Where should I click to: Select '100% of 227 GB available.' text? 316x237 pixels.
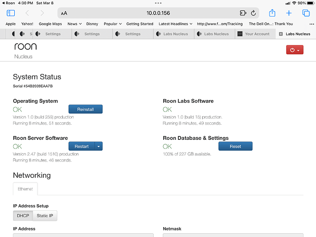pos(187,154)
